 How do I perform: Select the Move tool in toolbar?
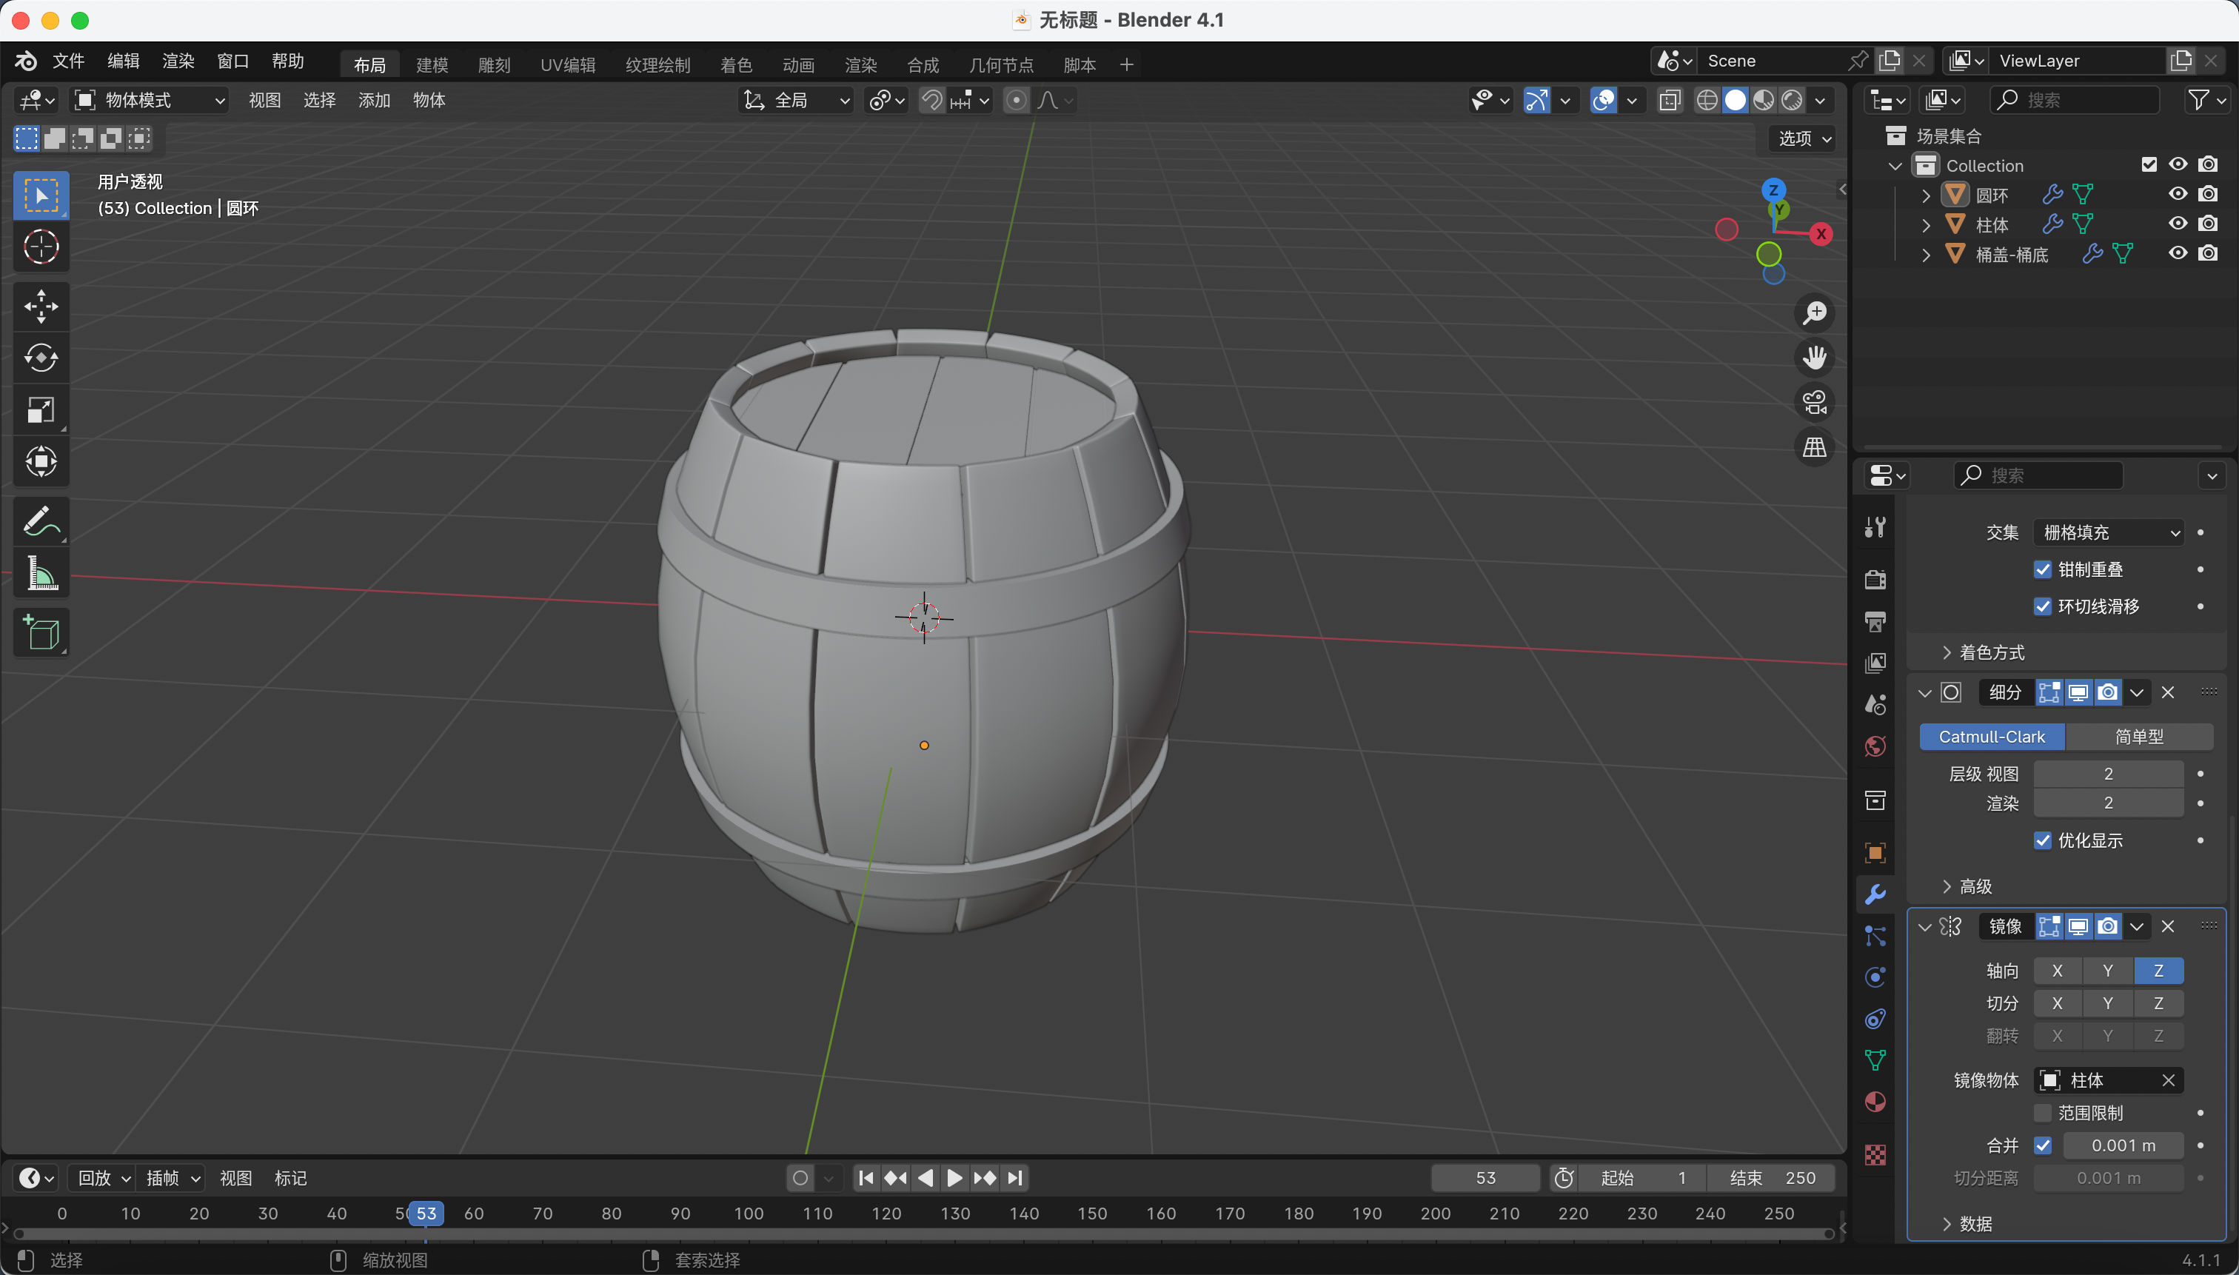click(x=41, y=307)
